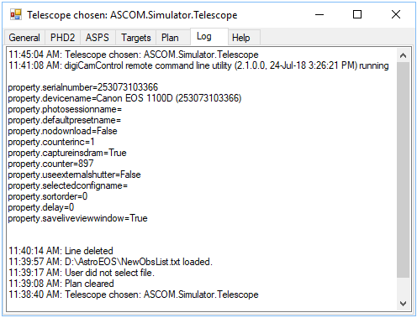
Task: Place cursor in digiCamControl log line
Action: coord(198,65)
